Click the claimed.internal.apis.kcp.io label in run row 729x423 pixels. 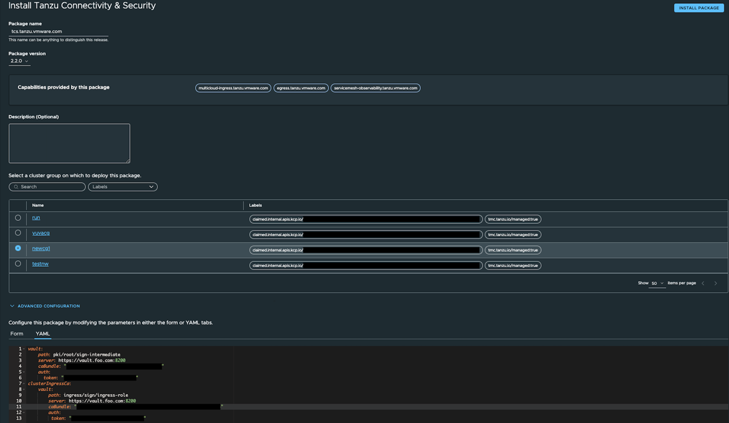[x=366, y=219]
